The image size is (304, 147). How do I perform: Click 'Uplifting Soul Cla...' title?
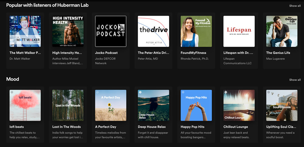coord(281,127)
